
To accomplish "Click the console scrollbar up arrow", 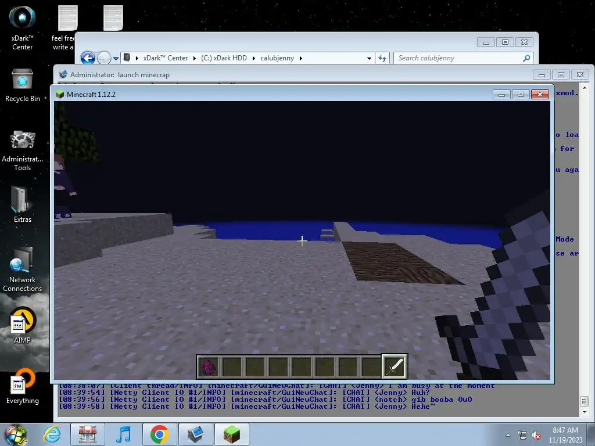I will 585,88.
